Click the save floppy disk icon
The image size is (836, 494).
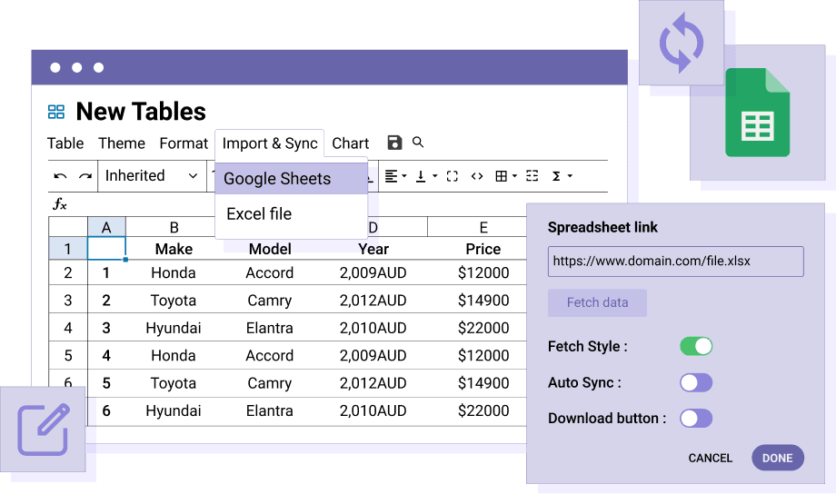pyautogui.click(x=394, y=143)
